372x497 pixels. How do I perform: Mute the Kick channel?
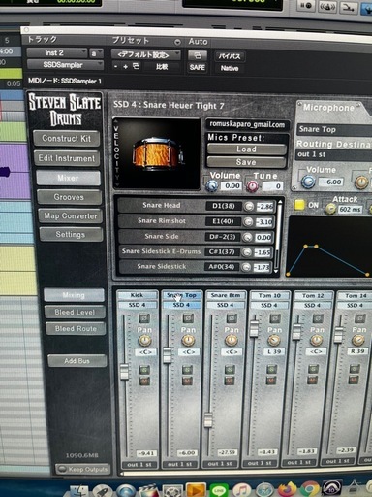pos(144,381)
